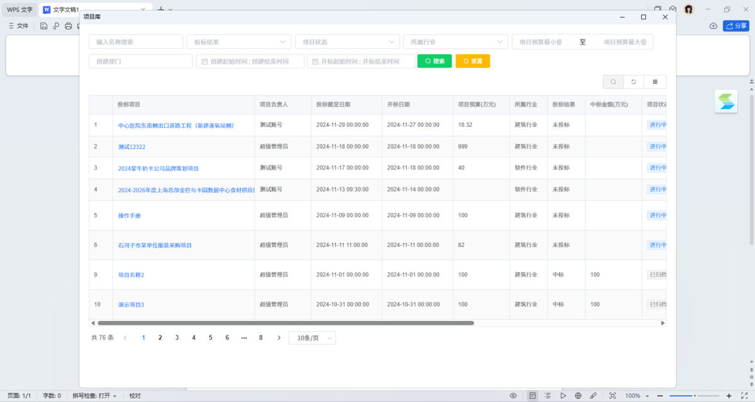Open the 2024蒙牛奶卡公司品牌策划项目 link
The height and width of the screenshot is (402, 755).
click(158, 168)
